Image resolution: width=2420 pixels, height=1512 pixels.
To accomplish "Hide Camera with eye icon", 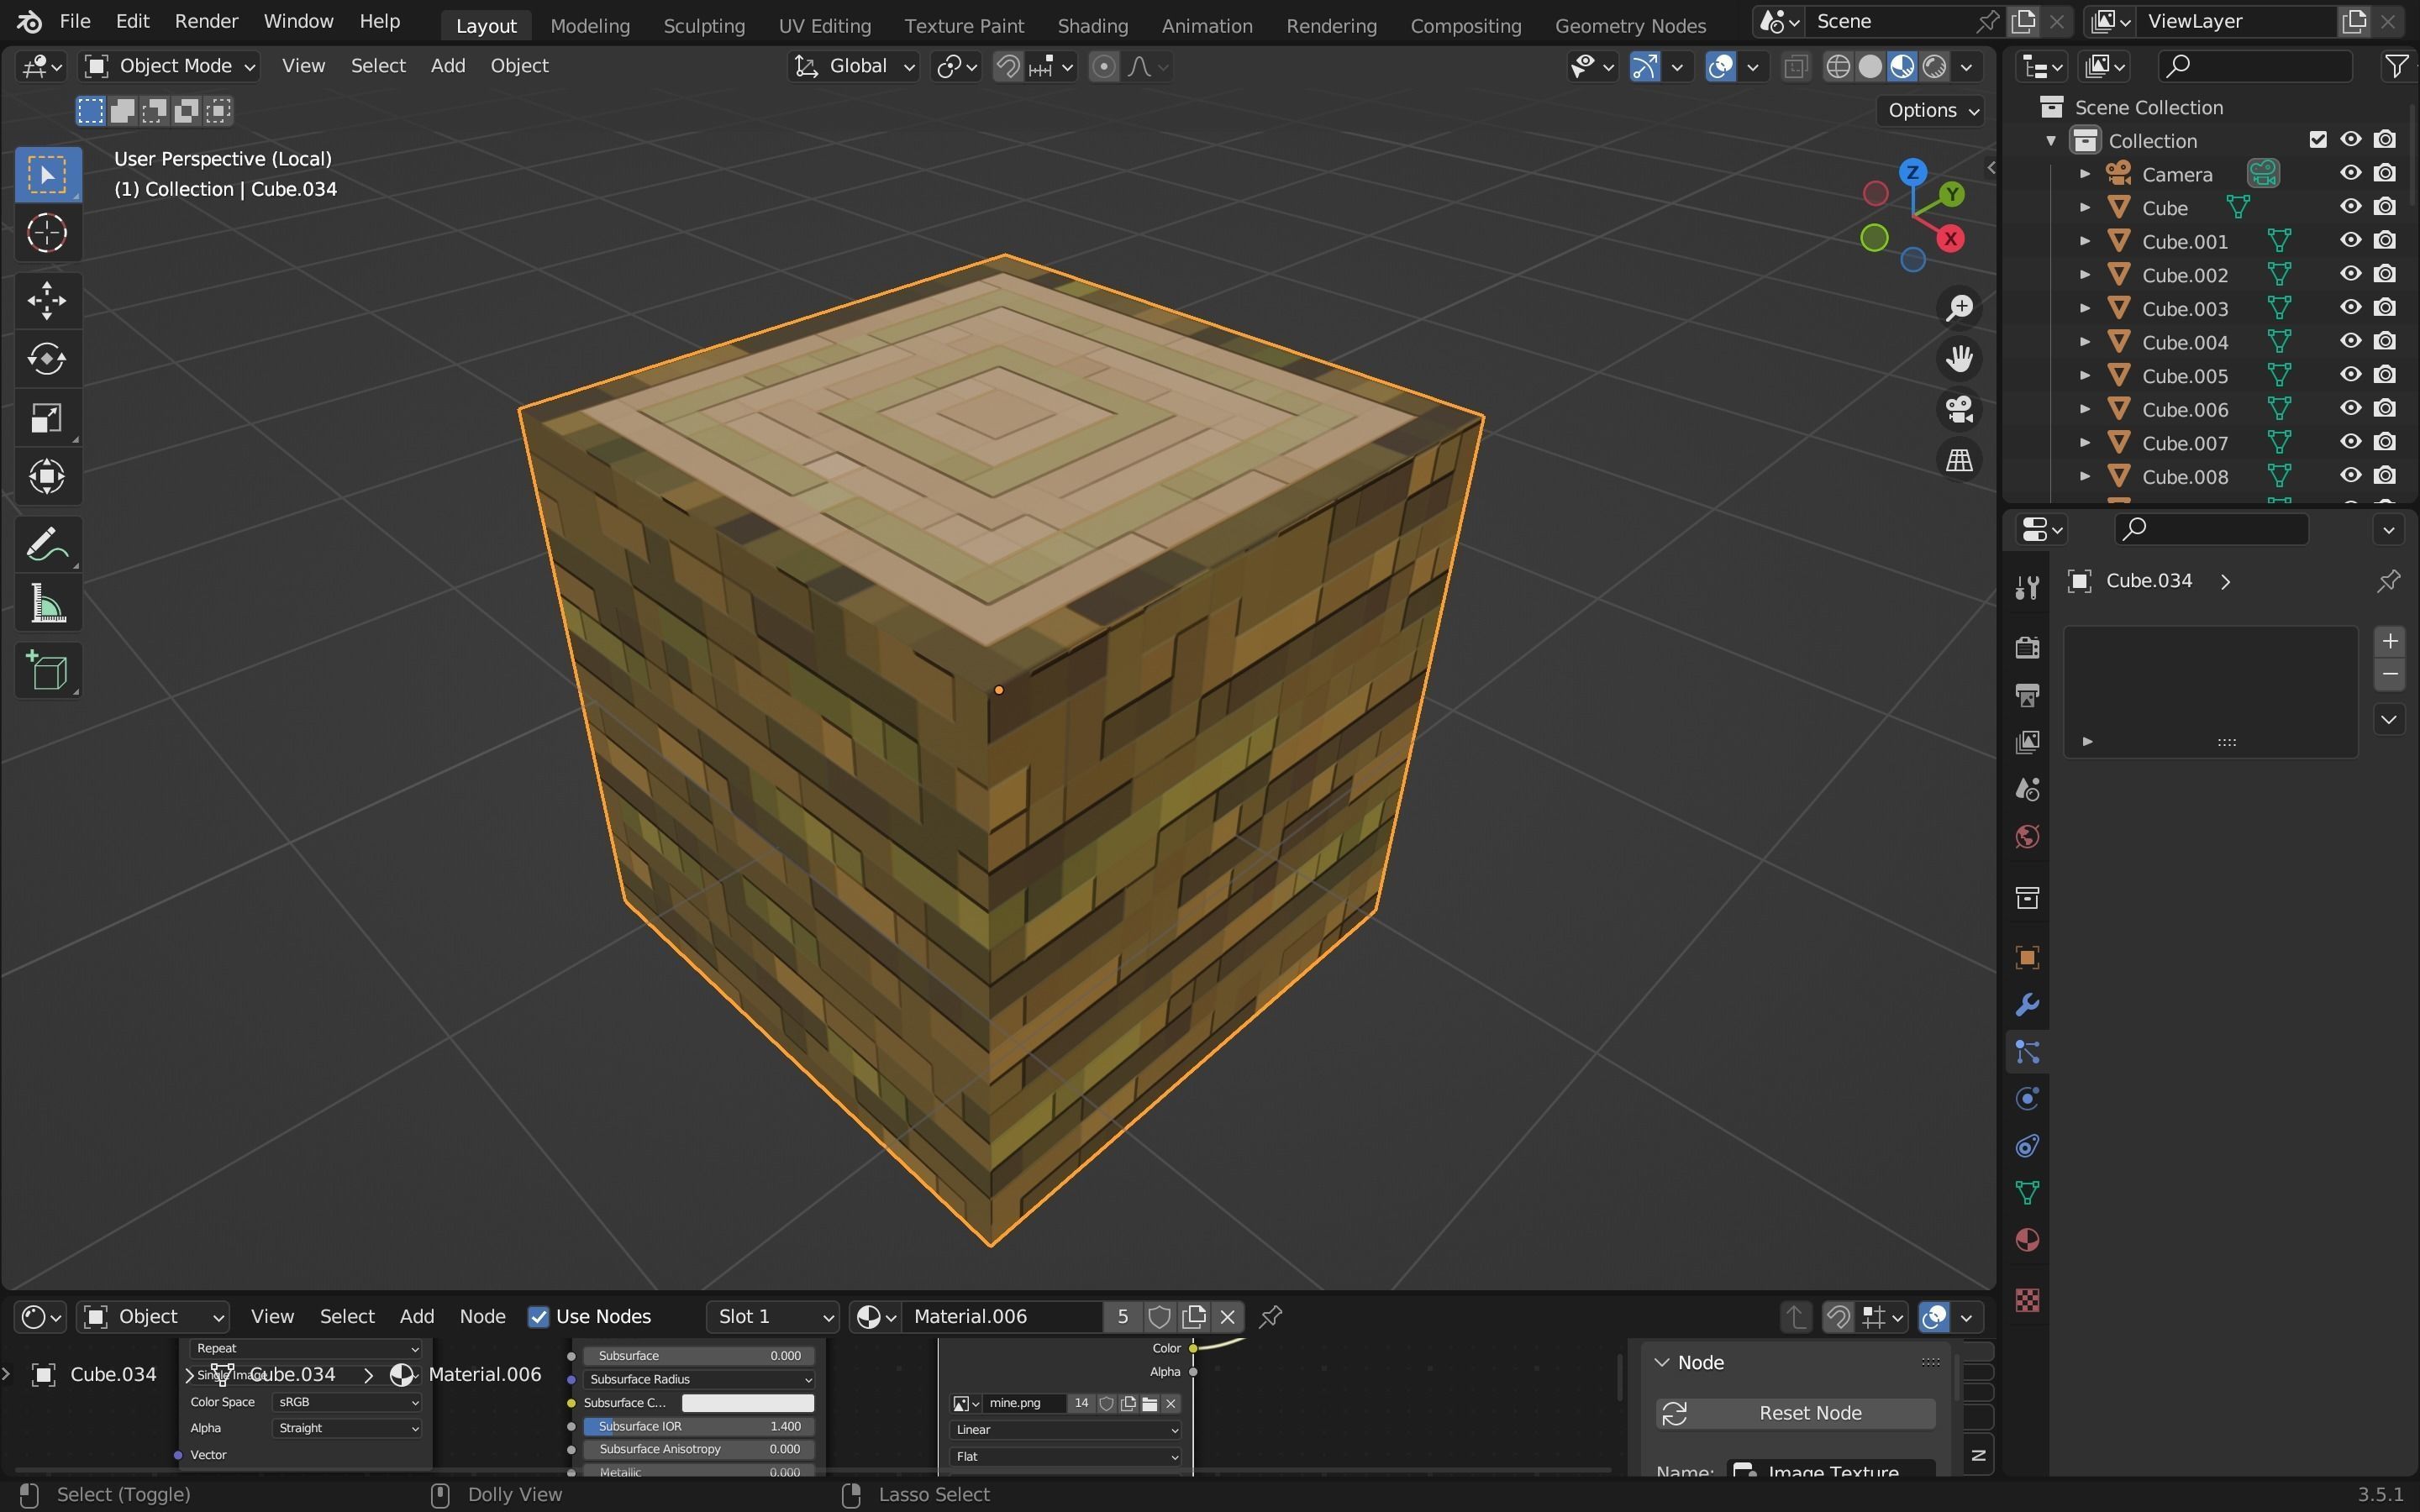I will click(x=2350, y=174).
